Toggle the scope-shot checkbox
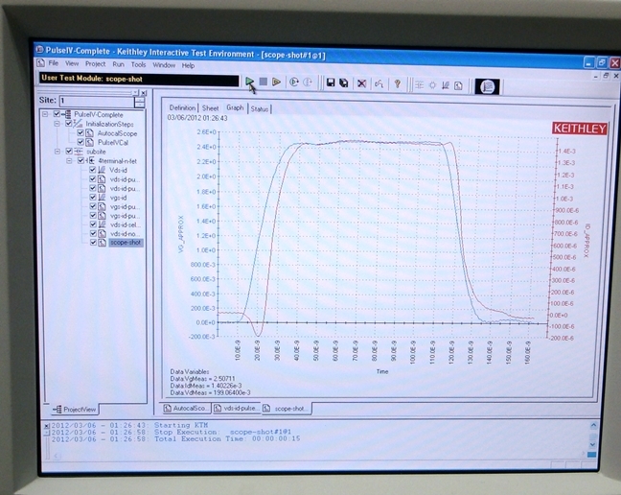Screen dimensions: 621x495 click(93, 242)
